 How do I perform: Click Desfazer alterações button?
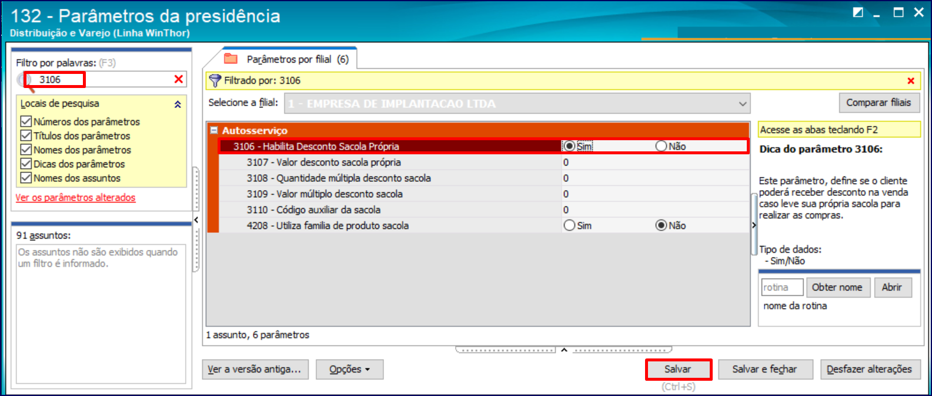pyautogui.click(x=870, y=369)
